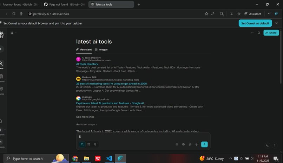Switch to second Page not found GitHub tab
Viewport: 283px width, 163px height.
click(x=64, y=5)
